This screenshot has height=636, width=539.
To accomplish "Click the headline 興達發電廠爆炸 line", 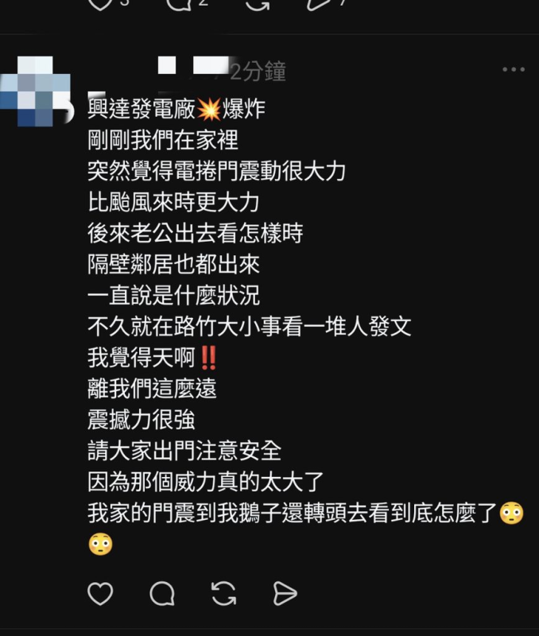I will coord(176,109).
